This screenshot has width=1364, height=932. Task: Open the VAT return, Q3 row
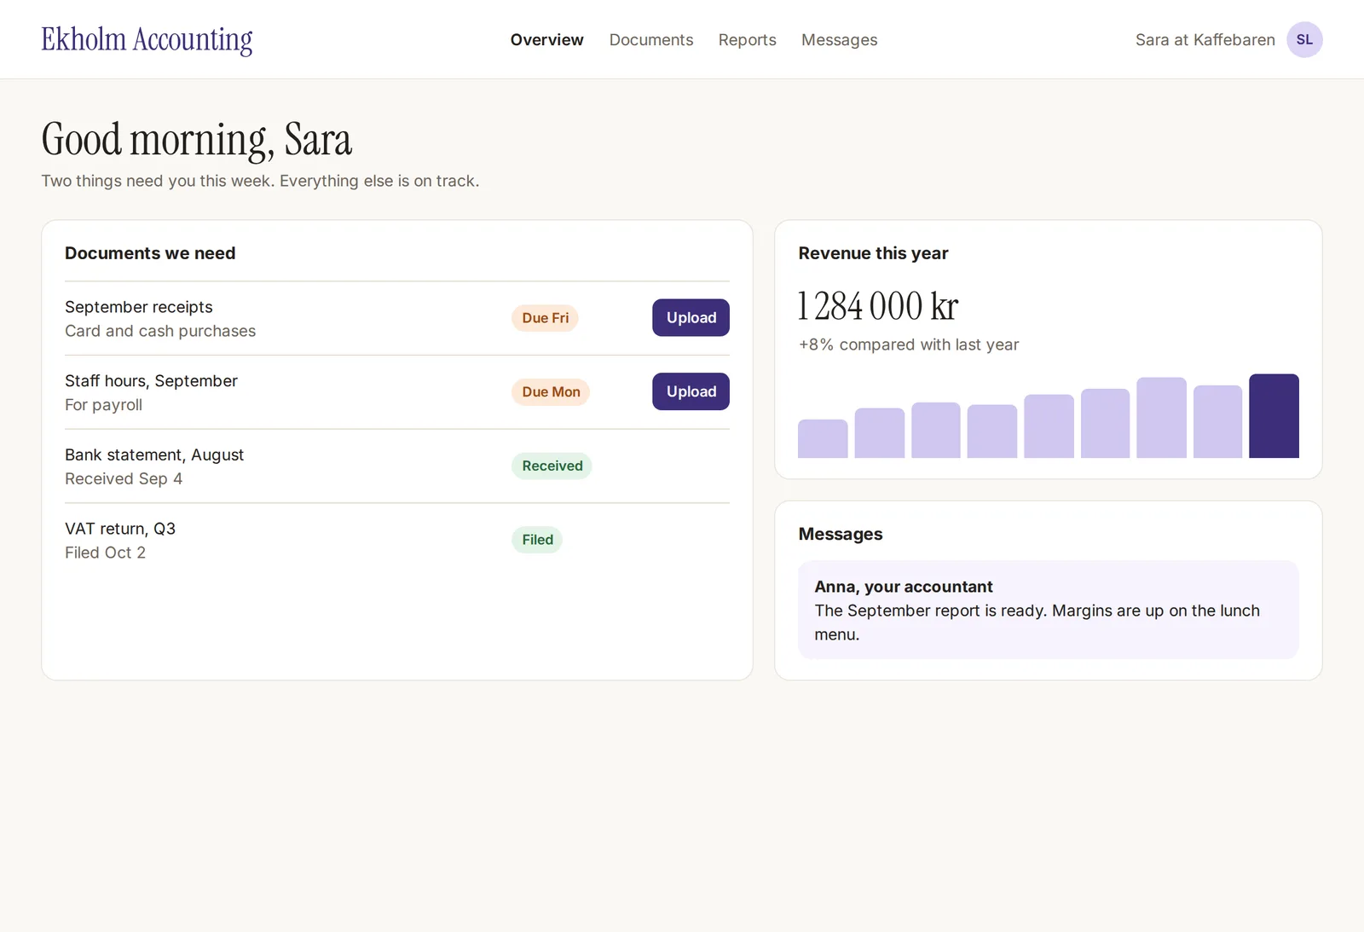click(397, 541)
